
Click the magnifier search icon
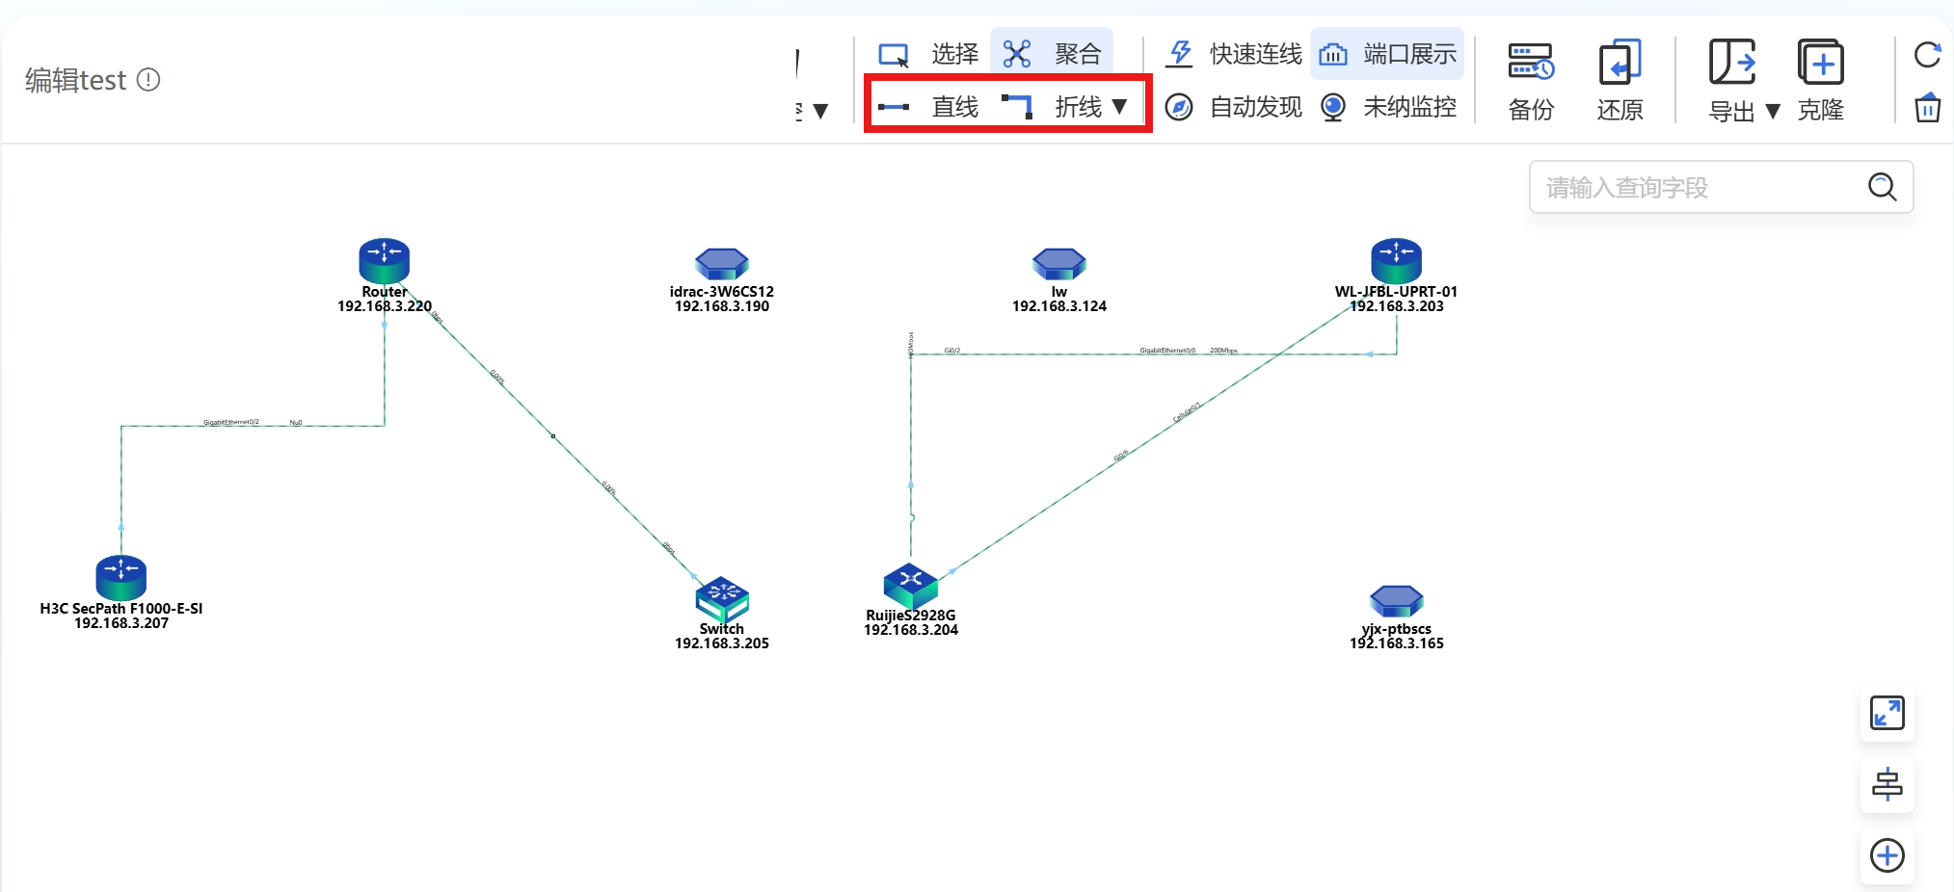click(x=1882, y=187)
